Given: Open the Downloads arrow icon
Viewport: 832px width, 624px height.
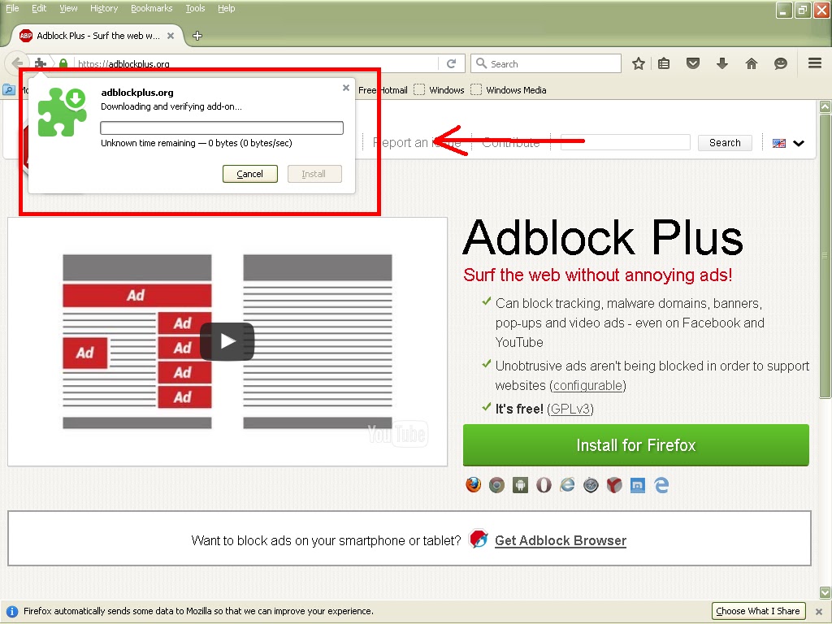Looking at the screenshot, I should [x=722, y=63].
